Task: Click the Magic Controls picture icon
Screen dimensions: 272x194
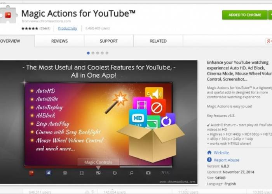Action: pyautogui.click(x=98, y=173)
